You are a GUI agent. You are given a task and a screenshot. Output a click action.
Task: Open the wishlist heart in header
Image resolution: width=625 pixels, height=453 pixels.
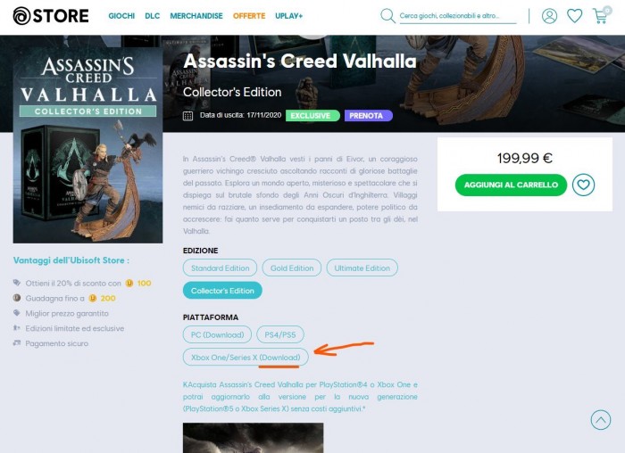(574, 16)
